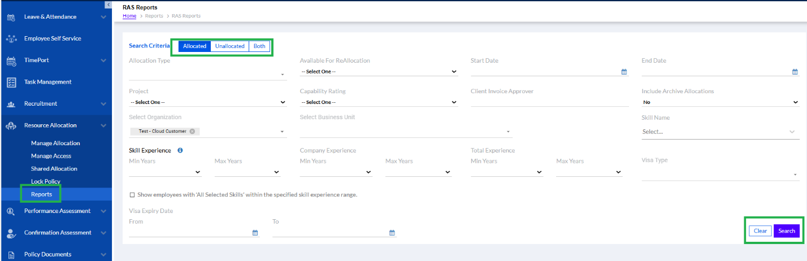Switch the search criteria to Both

point(259,46)
